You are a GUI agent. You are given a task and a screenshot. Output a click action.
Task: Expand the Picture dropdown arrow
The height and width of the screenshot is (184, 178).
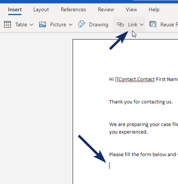click(x=71, y=24)
